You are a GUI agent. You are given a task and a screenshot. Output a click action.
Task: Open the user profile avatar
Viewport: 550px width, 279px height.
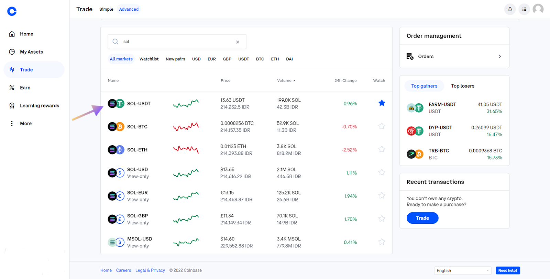(x=538, y=9)
